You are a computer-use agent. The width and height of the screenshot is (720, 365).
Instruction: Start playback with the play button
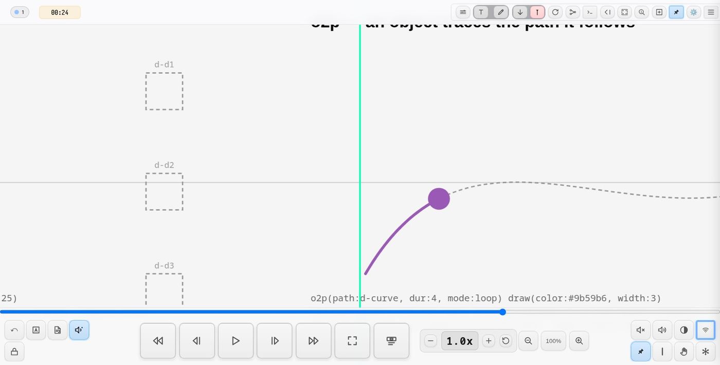point(236,341)
